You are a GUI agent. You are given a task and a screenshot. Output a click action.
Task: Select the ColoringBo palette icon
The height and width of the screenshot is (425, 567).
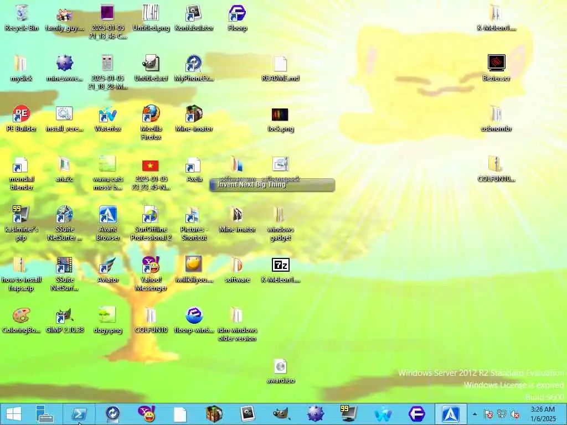(22, 320)
